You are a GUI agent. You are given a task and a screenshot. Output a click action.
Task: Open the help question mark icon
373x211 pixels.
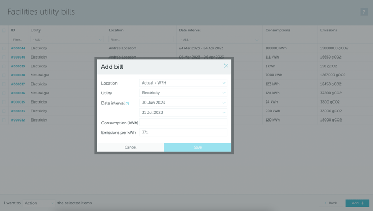[364, 12]
